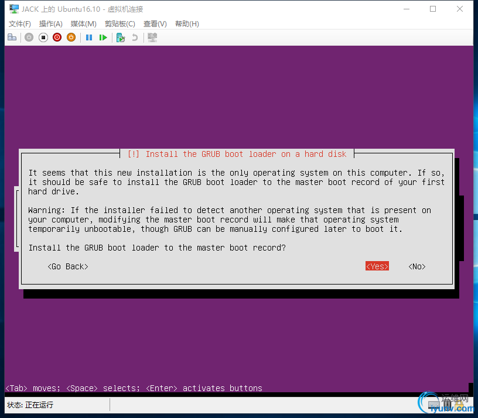The height and width of the screenshot is (418, 478).
Task: Open the 媒体(M) menu
Action: point(84,24)
